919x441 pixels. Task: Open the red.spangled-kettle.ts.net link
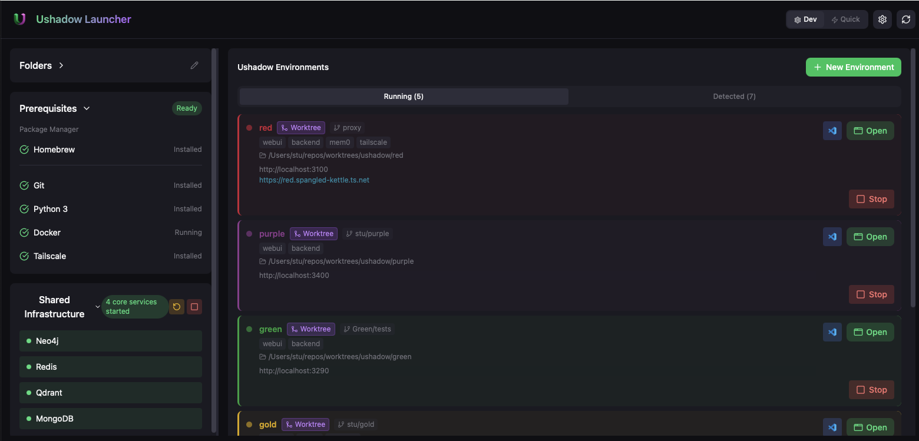pos(314,180)
